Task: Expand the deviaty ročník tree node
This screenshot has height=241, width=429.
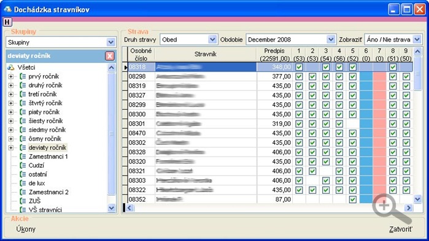Action: pyautogui.click(x=10, y=148)
